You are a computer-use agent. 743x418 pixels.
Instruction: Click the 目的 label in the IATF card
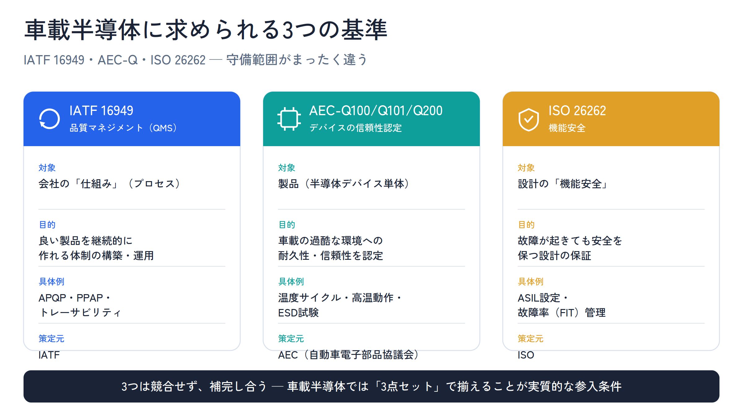47,224
